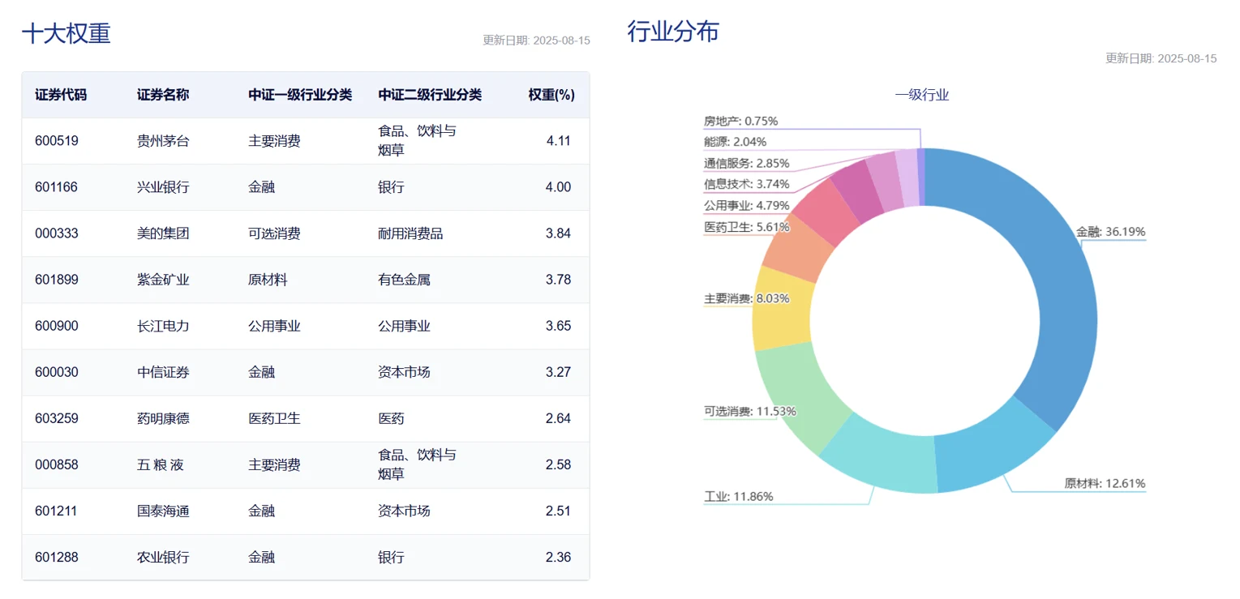Click the 美的集团 stock name
Viewport: 1240px width, 599px height.
(x=163, y=233)
